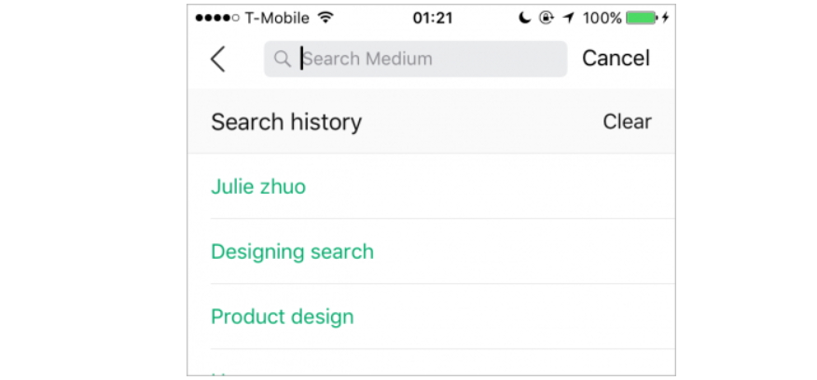Tap the rotation lock status icon
The width and height of the screenshot is (817, 380).
(x=546, y=19)
